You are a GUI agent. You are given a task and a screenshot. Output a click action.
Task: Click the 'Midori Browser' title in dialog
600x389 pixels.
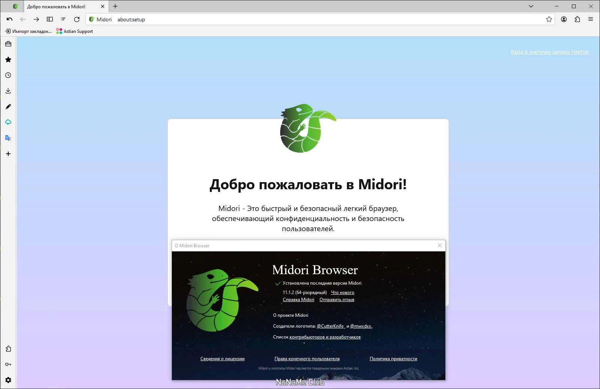(315, 270)
